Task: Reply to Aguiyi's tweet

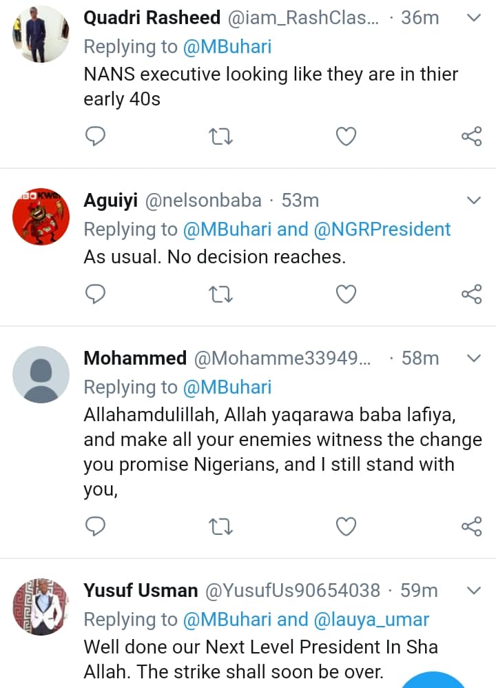Action: [94, 294]
